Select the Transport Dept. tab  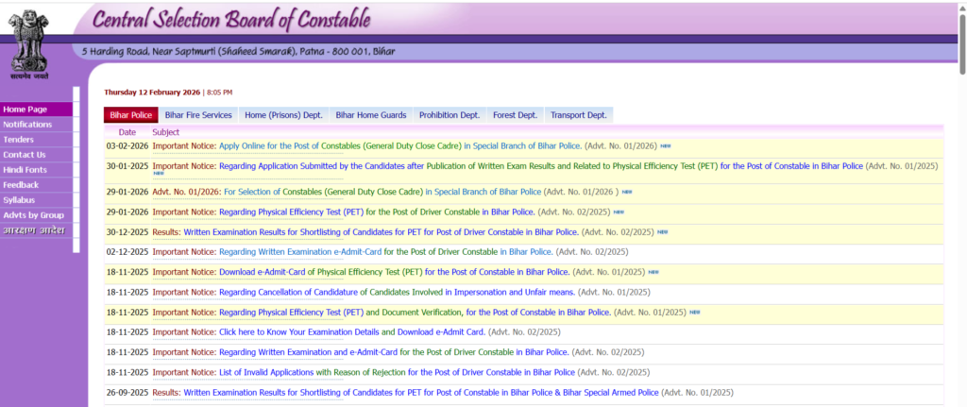pyautogui.click(x=578, y=115)
